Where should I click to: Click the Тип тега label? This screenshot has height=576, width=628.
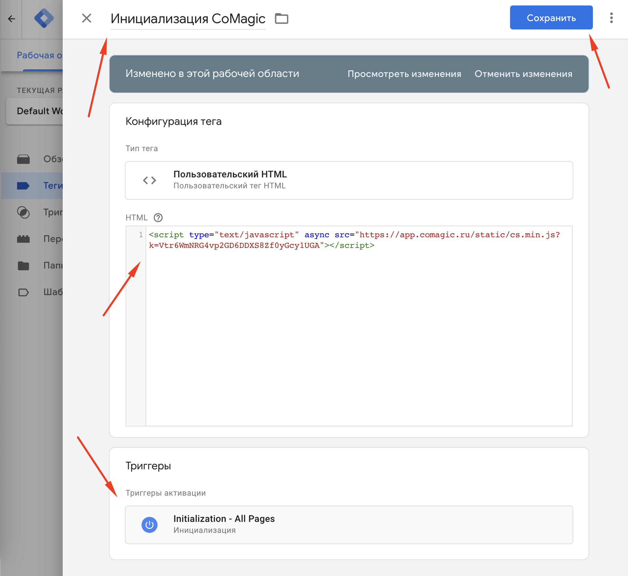coord(141,148)
